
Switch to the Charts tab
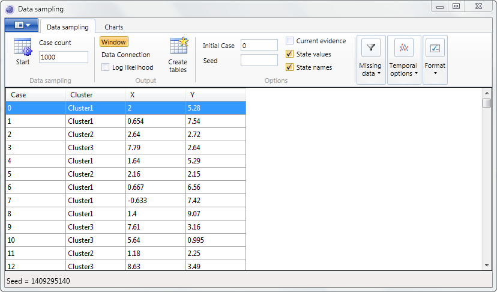click(x=114, y=27)
